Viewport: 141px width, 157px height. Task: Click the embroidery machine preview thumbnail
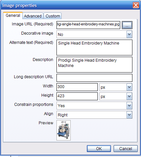63,130
